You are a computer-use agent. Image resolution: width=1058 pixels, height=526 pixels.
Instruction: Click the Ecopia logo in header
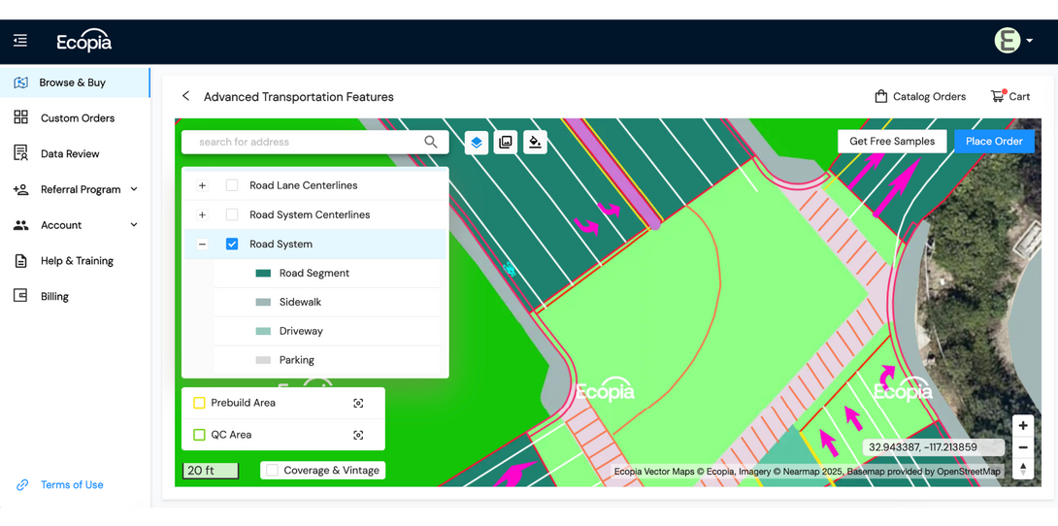tap(84, 42)
